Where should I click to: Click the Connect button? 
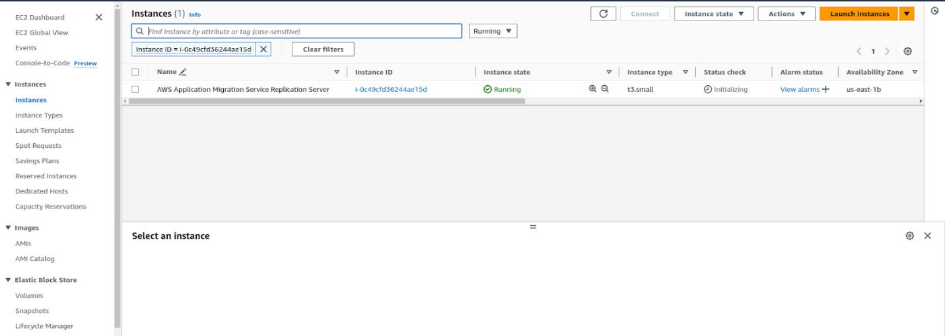[x=645, y=14]
